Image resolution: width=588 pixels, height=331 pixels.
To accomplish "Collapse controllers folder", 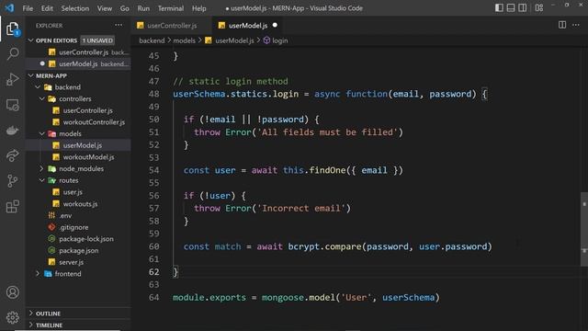I will pos(41,98).
